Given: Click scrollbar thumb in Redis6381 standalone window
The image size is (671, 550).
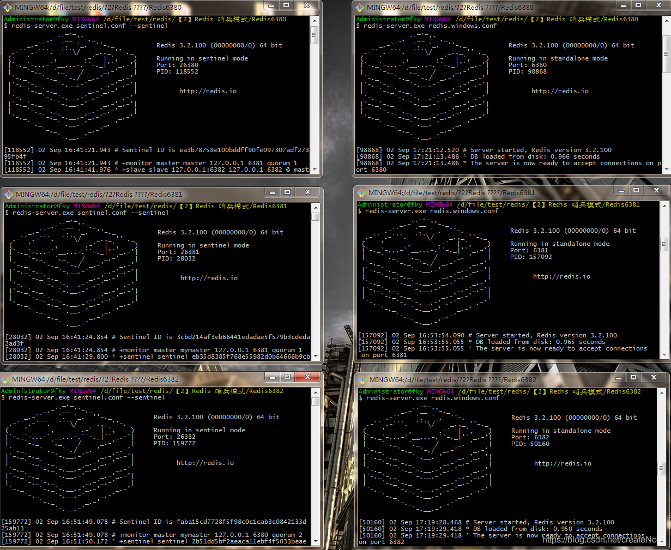Looking at the screenshot, I should tap(664, 244).
